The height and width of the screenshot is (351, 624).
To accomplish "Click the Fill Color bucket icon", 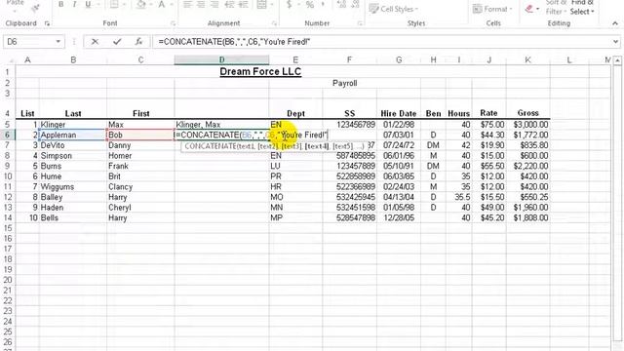I will (140, 4).
